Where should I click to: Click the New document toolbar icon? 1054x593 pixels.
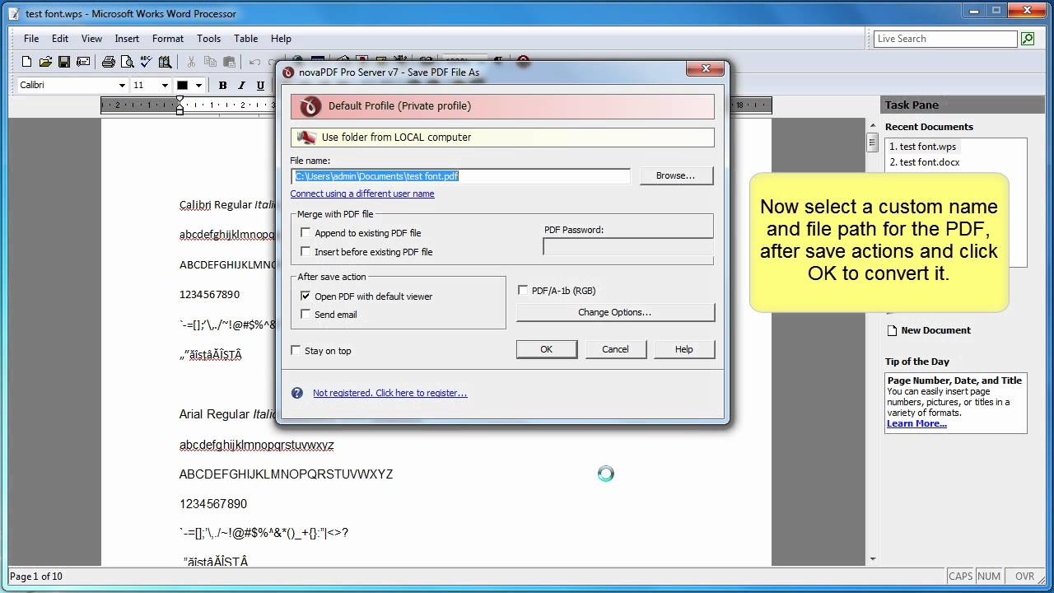point(26,62)
